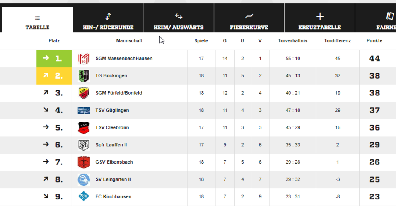This screenshot has width=396, height=206.
Task: Click the TSV Güglingen club logo
Action: [x=84, y=111]
